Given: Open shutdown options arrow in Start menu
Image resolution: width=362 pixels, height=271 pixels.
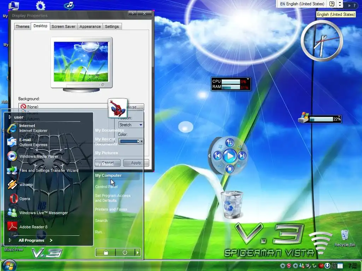Looking at the screenshot, I should pos(138,253).
